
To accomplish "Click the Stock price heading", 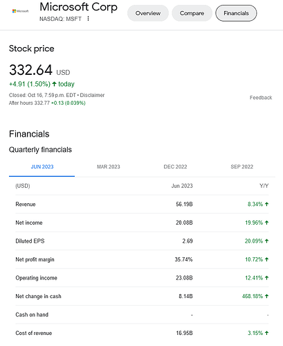I will pyautogui.click(x=32, y=49).
